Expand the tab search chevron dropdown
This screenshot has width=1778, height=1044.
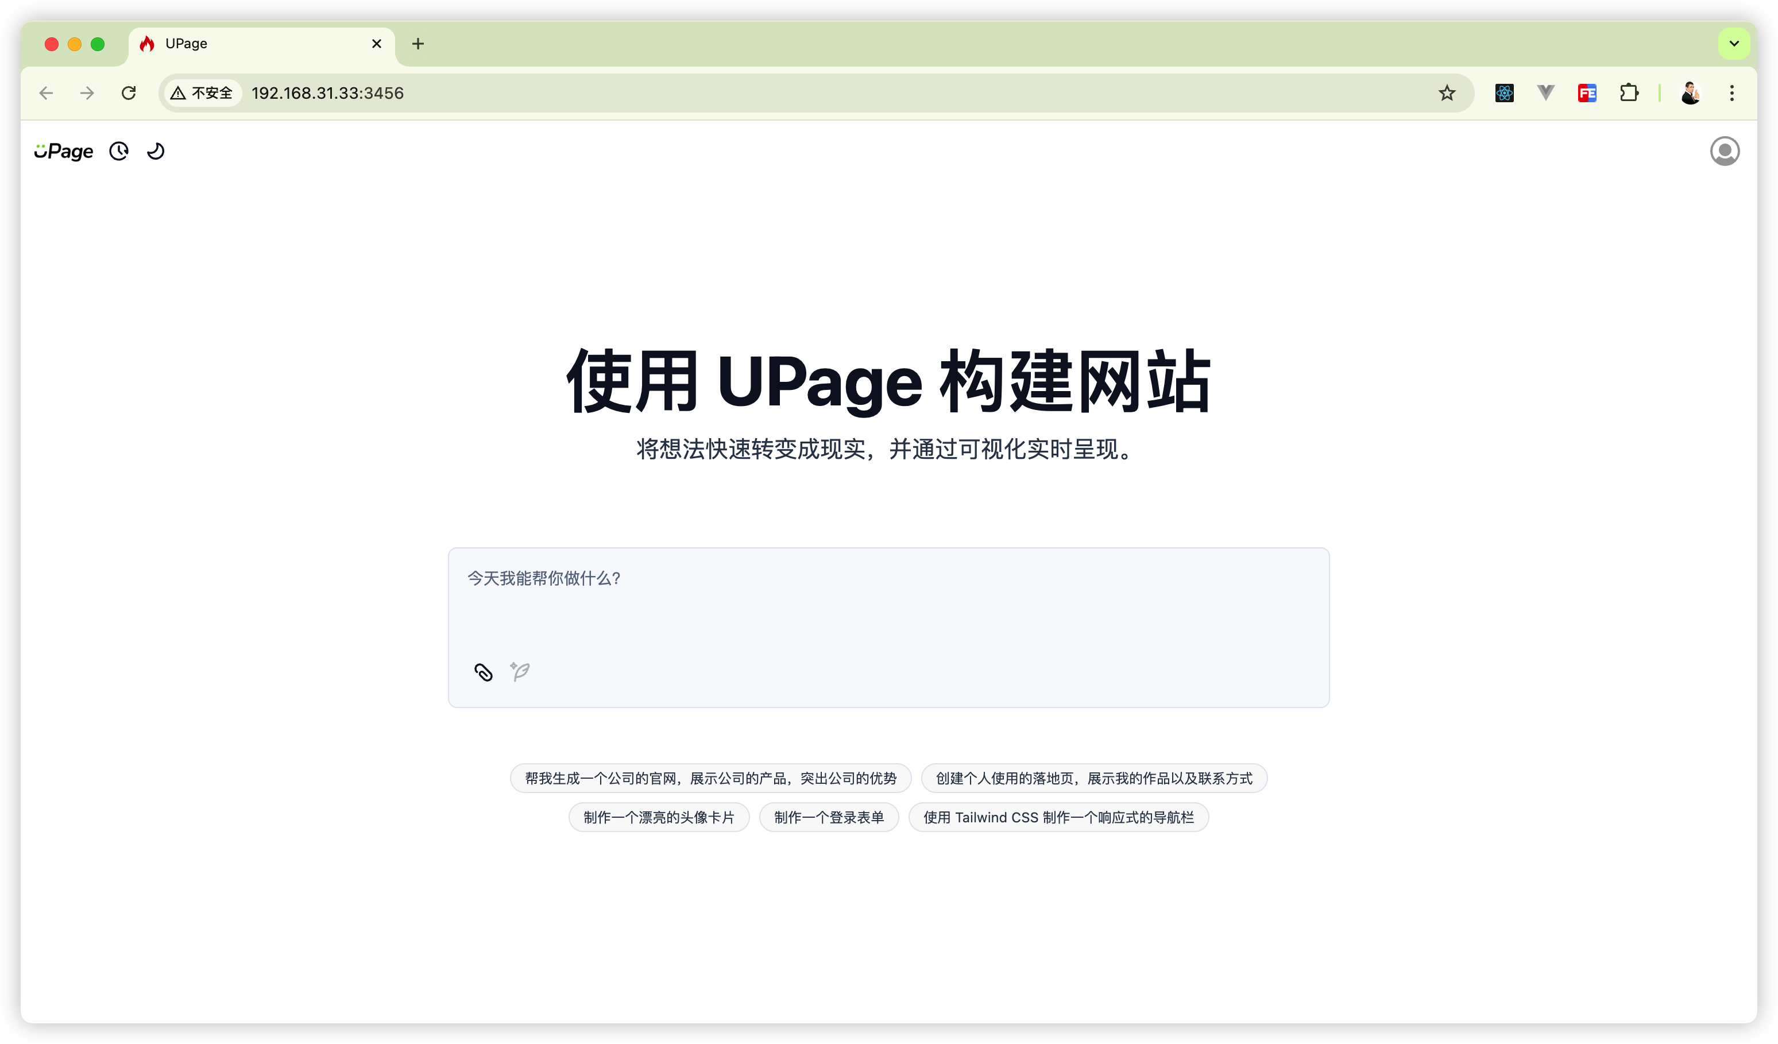1734,44
